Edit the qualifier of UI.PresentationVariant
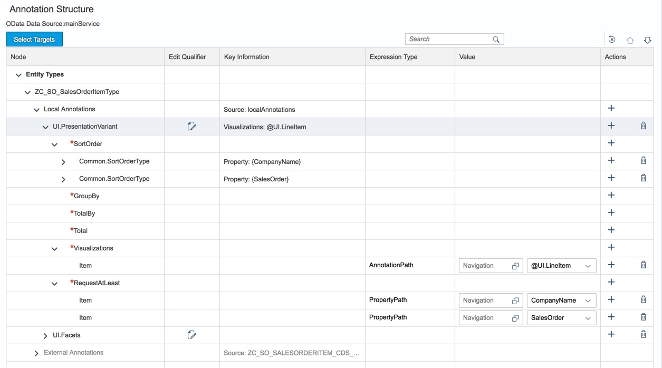Image resolution: width=662 pixels, height=368 pixels. point(192,126)
